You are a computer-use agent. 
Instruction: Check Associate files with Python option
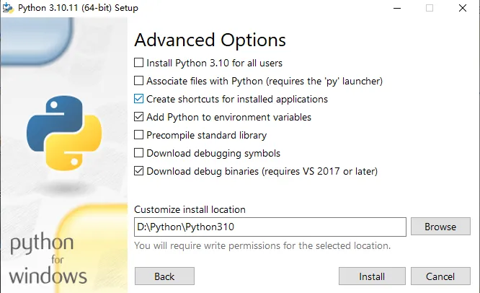point(140,81)
